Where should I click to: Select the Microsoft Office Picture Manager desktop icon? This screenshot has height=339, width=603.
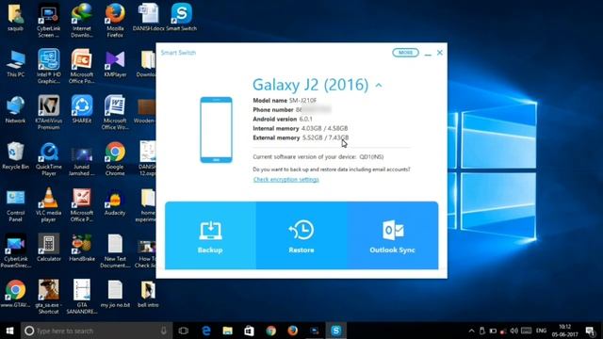click(82, 205)
